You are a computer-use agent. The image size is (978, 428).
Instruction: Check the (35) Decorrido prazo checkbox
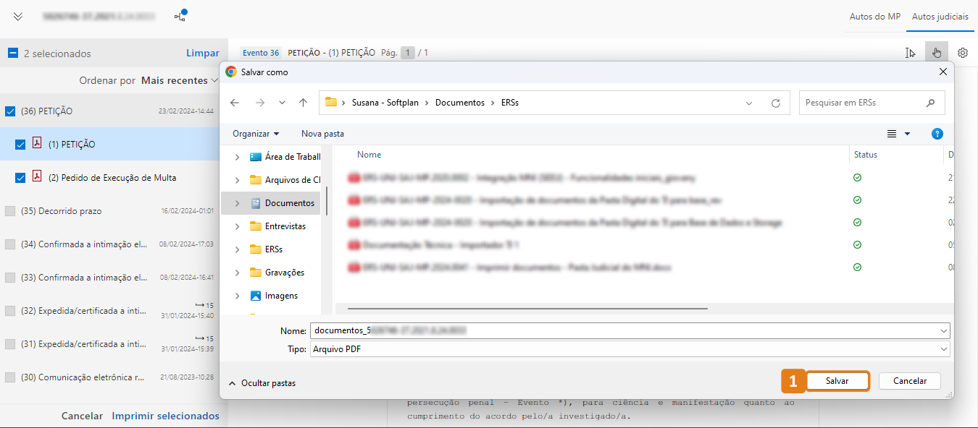point(10,211)
